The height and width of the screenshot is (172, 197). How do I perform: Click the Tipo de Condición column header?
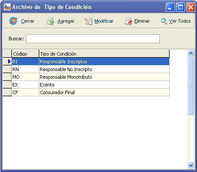104,54
